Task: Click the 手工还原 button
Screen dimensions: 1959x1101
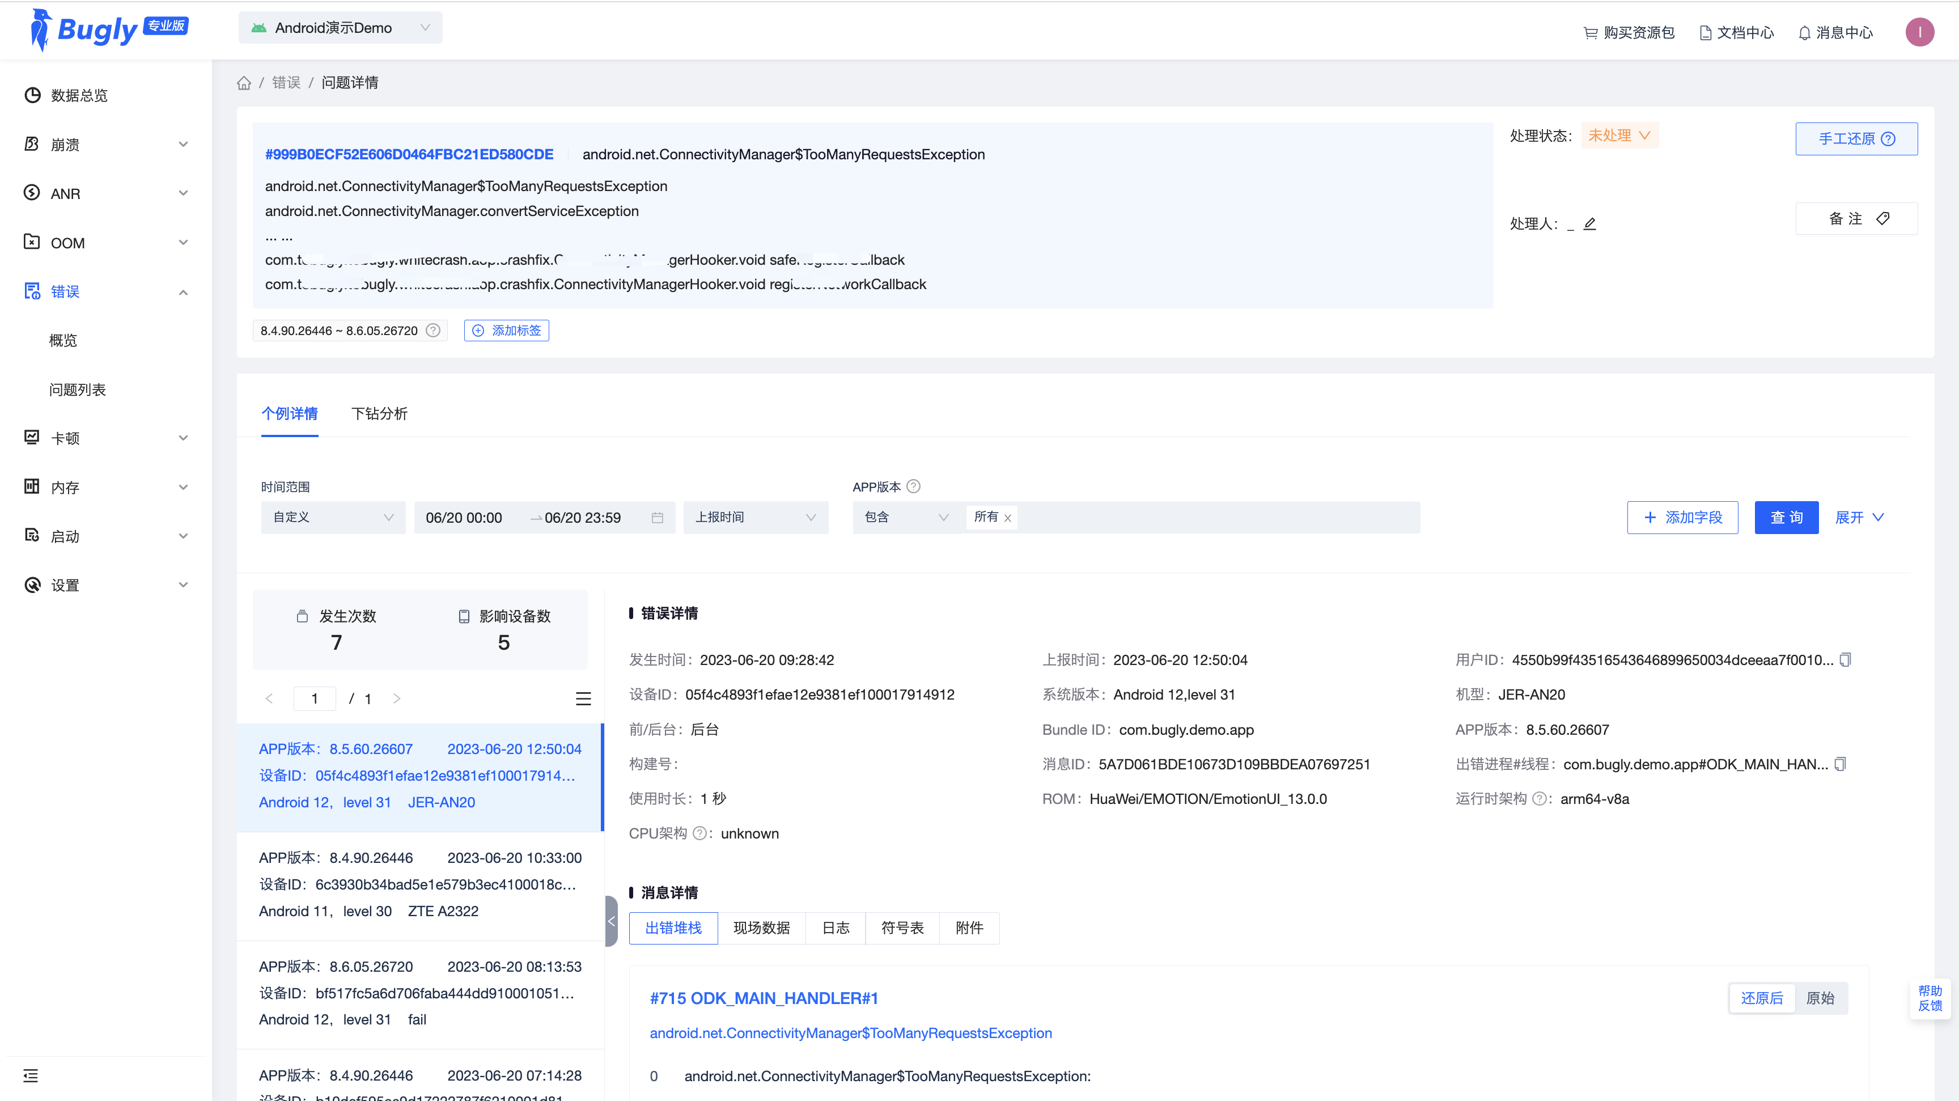Action: (1856, 138)
